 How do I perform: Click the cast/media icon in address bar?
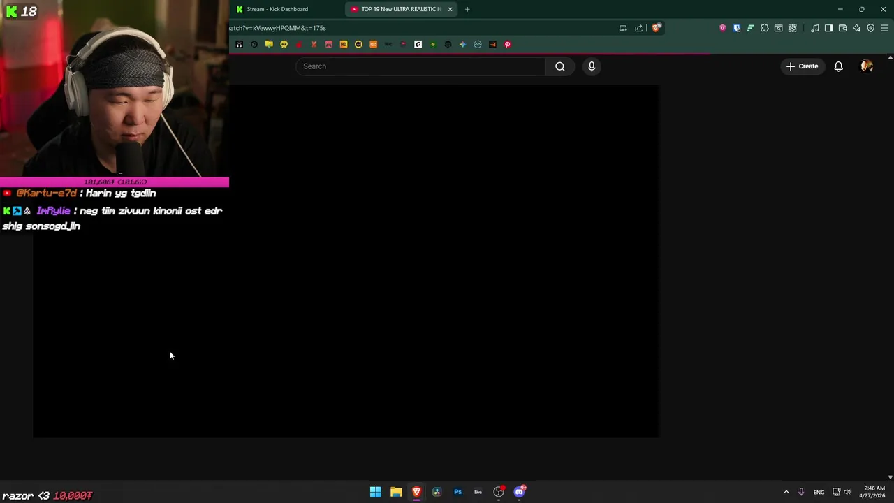click(623, 28)
